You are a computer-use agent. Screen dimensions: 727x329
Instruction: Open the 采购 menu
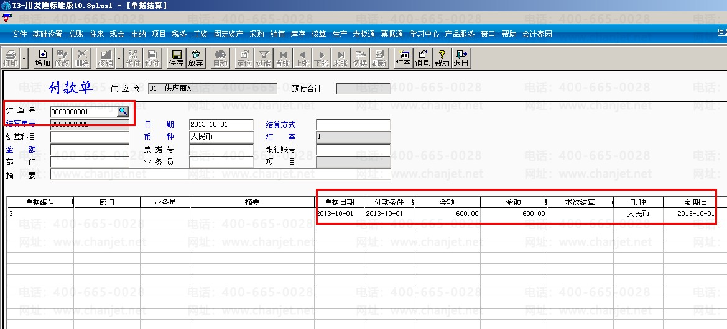point(256,34)
